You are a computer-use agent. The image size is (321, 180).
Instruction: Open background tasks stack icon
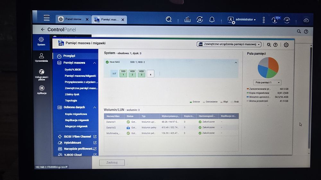click(187, 20)
